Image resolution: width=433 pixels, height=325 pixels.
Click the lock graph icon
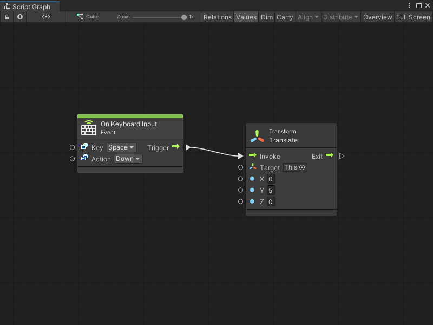click(6, 17)
